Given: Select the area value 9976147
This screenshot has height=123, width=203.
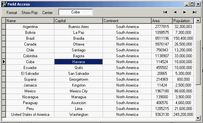Looking at the screenshot, I should [162, 44].
